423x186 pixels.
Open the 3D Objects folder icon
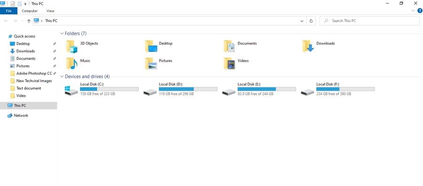pyautogui.click(x=72, y=46)
